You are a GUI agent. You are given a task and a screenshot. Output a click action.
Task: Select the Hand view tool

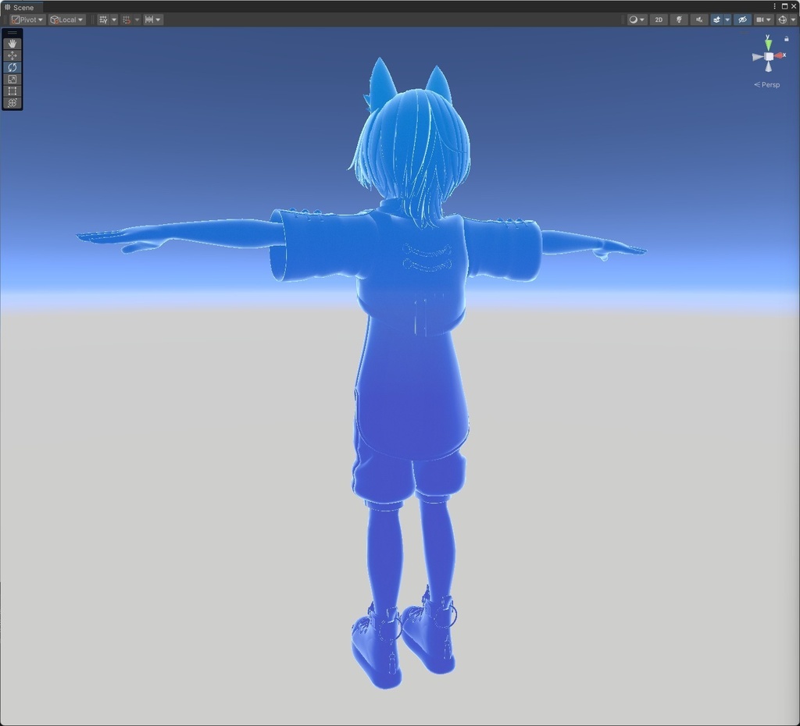tap(12, 44)
